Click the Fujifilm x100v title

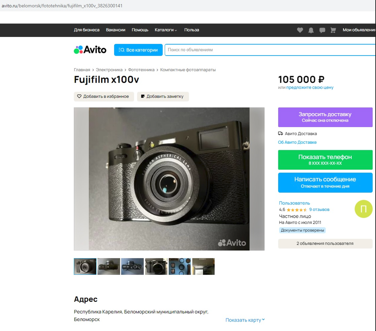[x=107, y=80]
